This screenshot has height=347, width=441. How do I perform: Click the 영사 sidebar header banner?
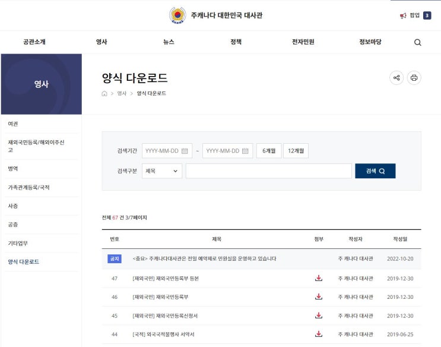point(42,84)
